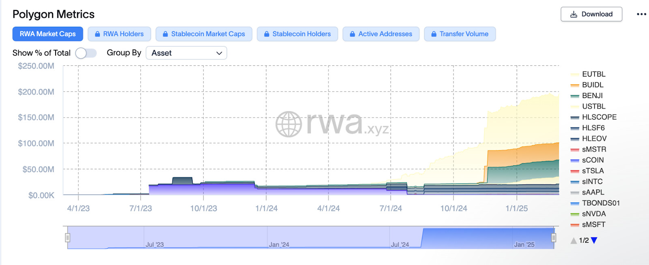Click the lock icon on Stablecoin Holders
649x265 pixels.
pyautogui.click(x=266, y=34)
